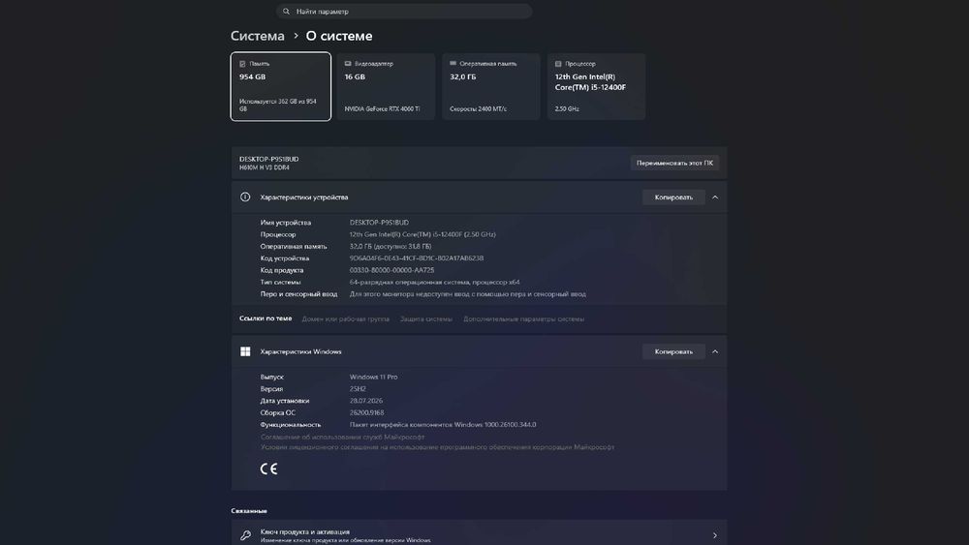Focus the 'Найти параметр' search field
This screenshot has height=545, width=969.
[404, 11]
